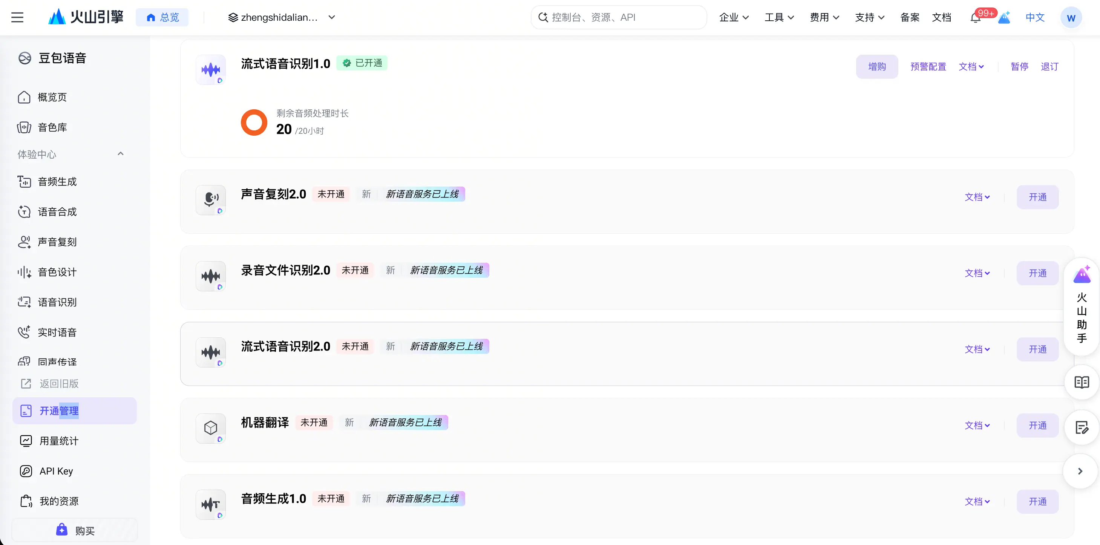The height and width of the screenshot is (545, 1100).
Task: Open the hamburger navigation menu icon
Action: pos(17,17)
